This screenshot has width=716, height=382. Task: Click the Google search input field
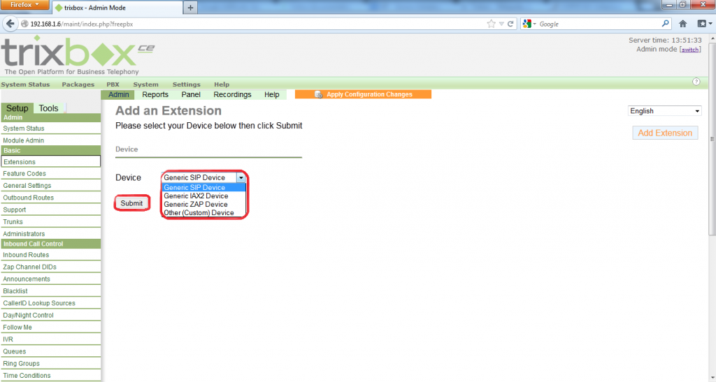click(x=599, y=24)
